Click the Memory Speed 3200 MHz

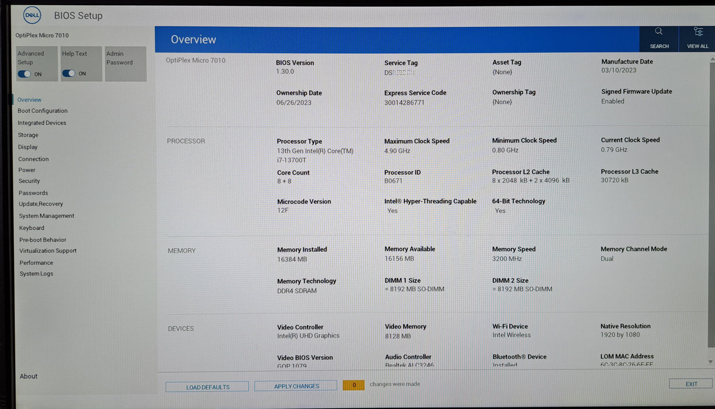point(507,258)
